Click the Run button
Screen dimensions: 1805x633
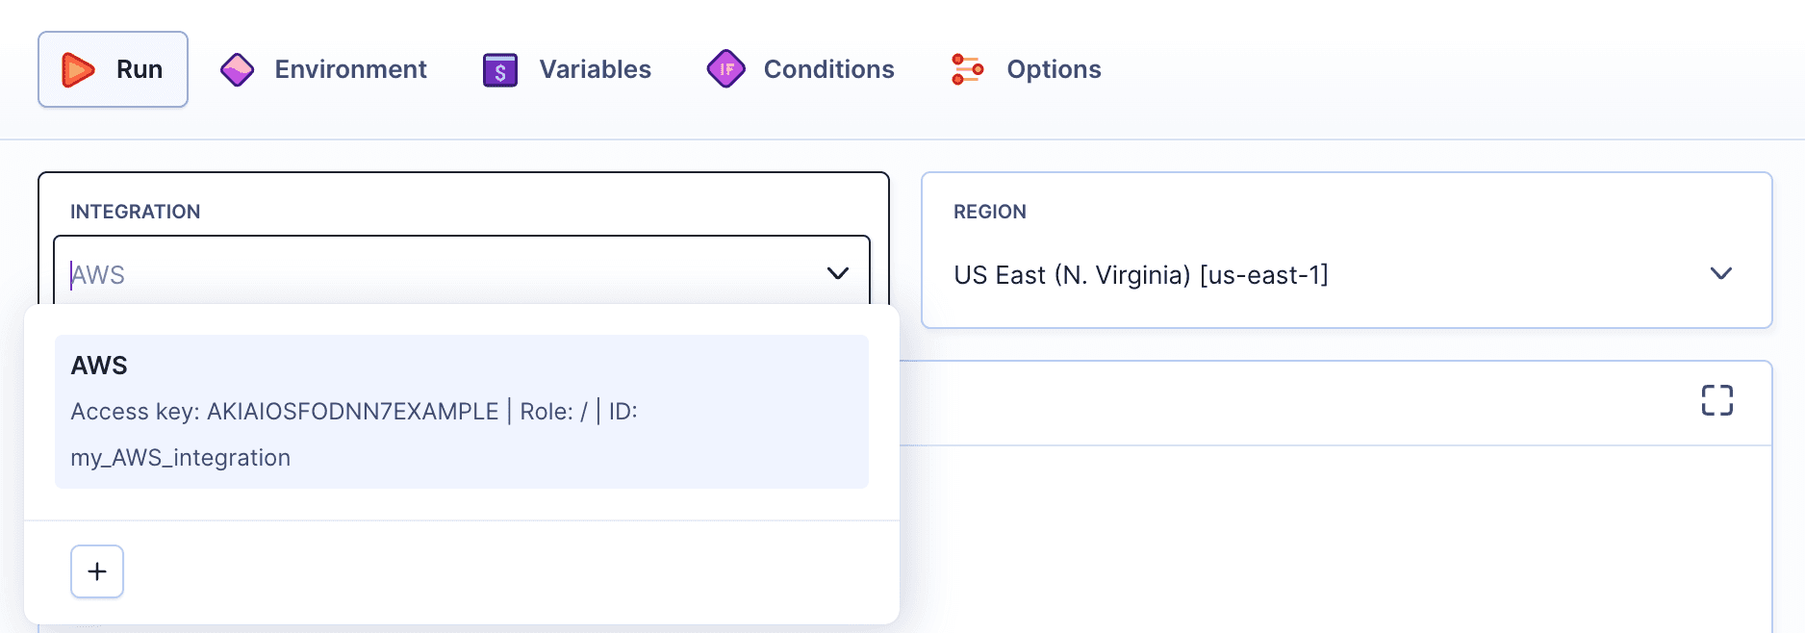coord(113,68)
